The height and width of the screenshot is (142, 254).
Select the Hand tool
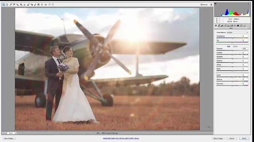7,5
